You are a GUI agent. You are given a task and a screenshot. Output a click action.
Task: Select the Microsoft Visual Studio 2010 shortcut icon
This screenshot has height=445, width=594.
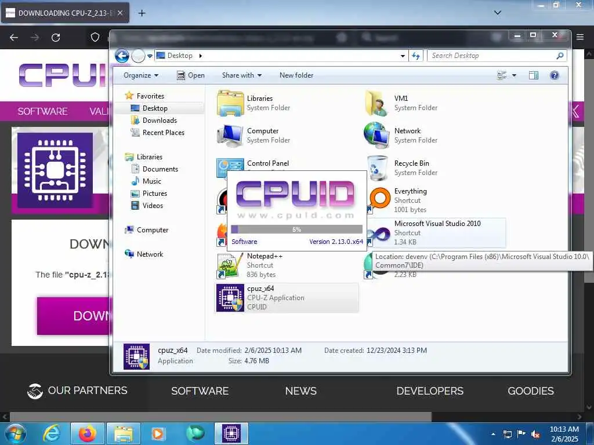(379, 234)
